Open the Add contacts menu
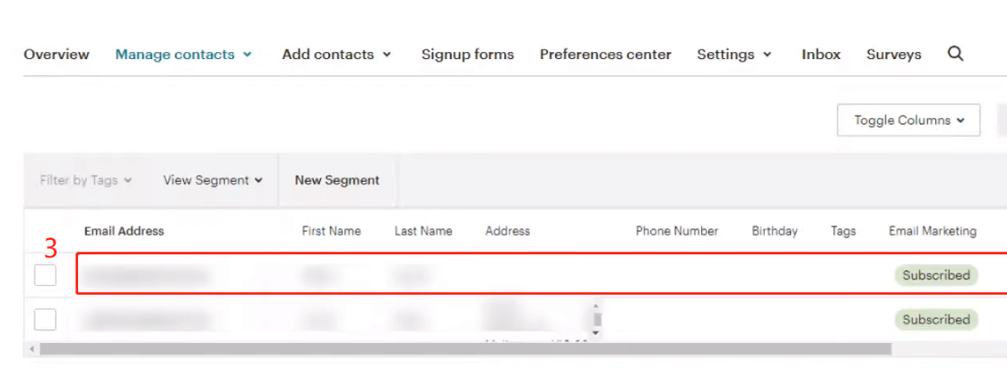The image size is (1007, 369). 336,55
